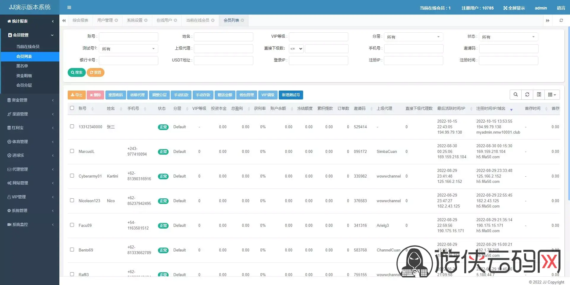
Task: Click the 重置密码 button
Action: pyautogui.click(x=115, y=95)
